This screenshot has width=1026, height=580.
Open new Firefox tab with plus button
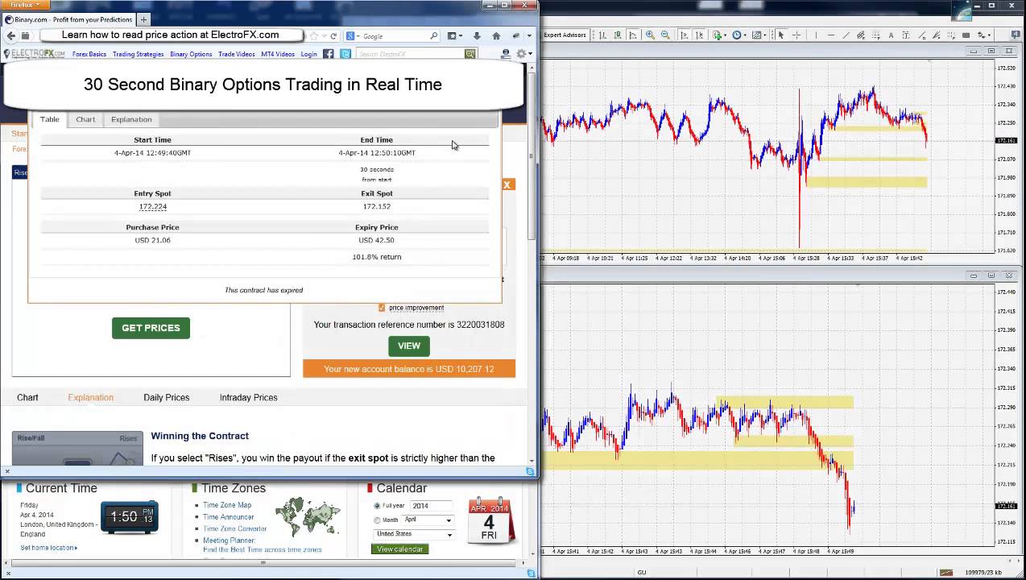tap(143, 19)
